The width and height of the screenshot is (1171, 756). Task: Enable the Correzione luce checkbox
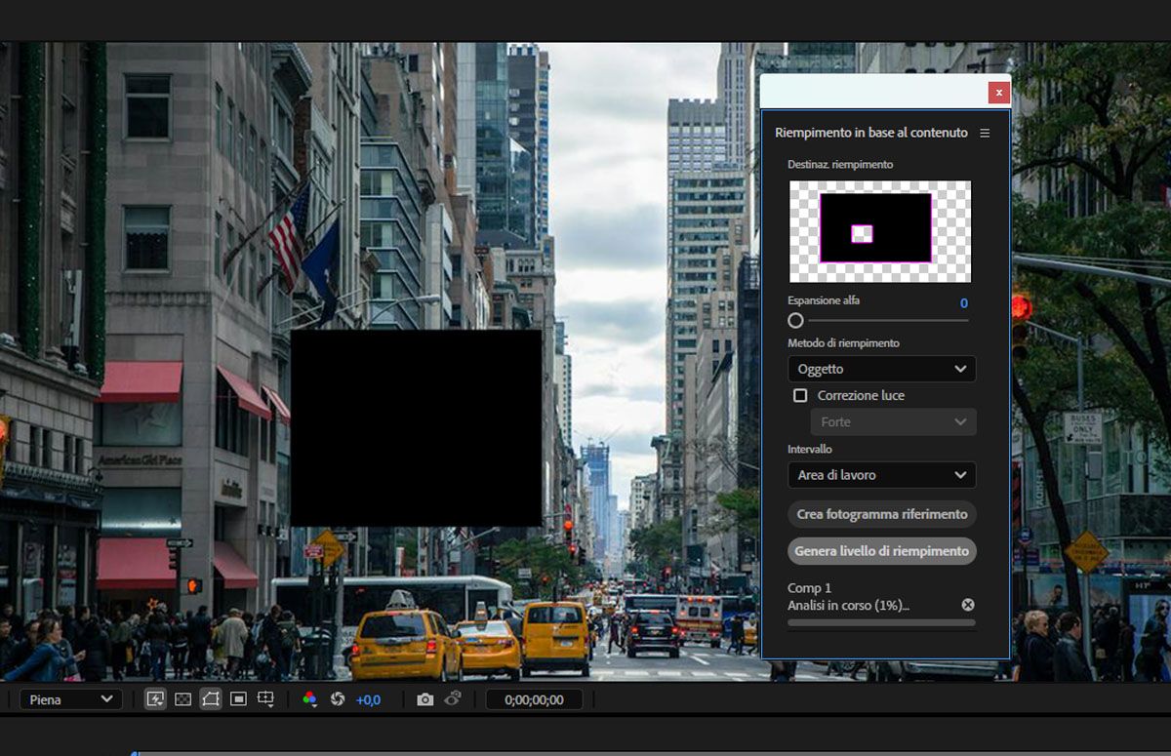click(800, 395)
